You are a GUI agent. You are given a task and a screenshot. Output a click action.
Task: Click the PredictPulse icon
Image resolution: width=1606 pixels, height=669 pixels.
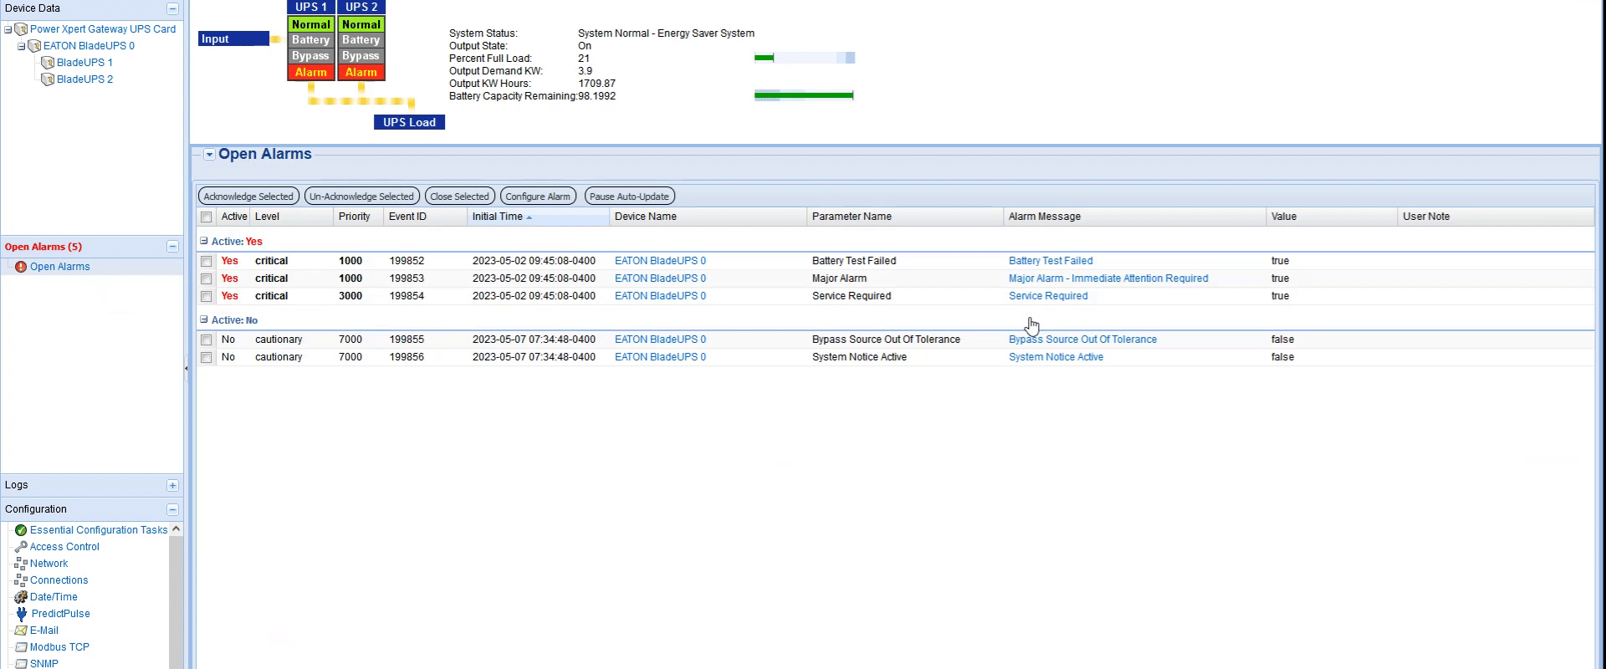pos(21,614)
